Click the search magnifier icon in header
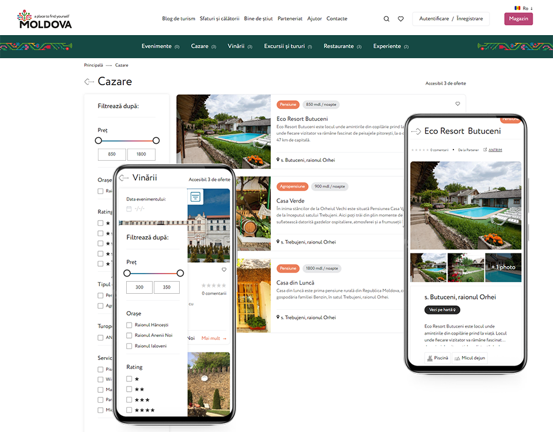The width and height of the screenshot is (553, 432). [x=387, y=19]
